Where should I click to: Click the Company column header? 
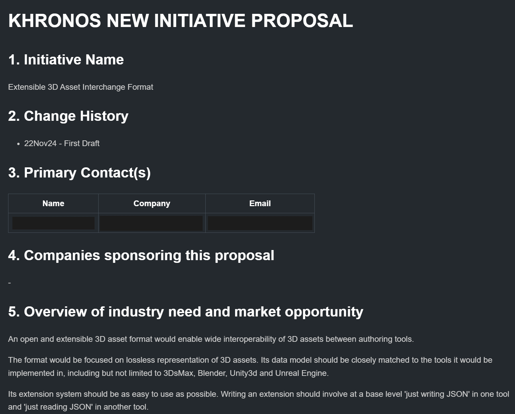(152, 203)
